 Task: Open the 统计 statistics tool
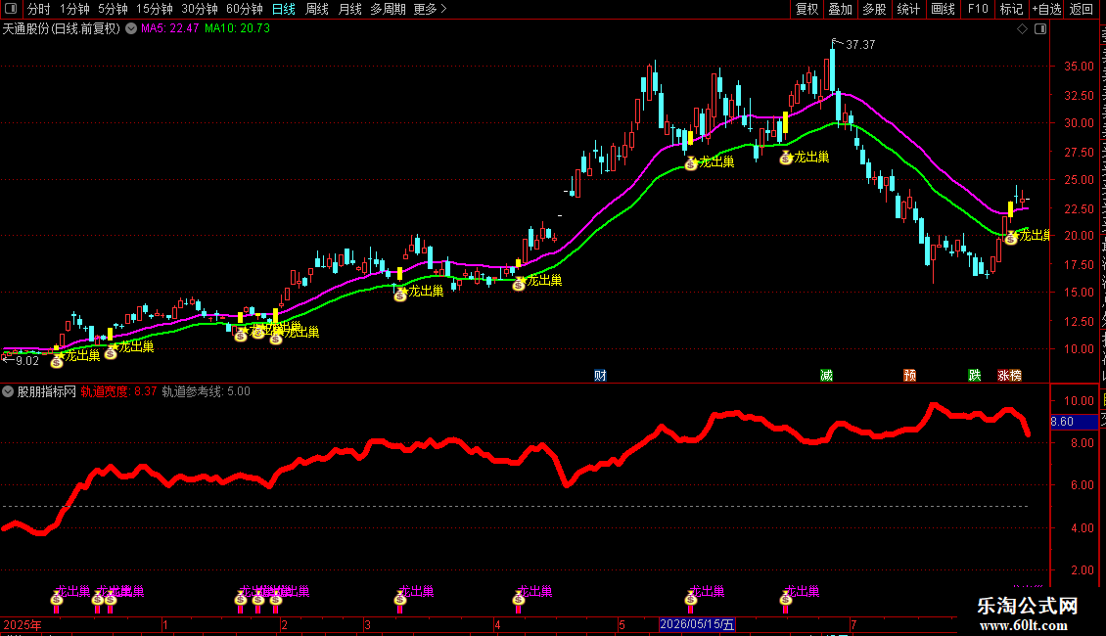click(x=908, y=9)
